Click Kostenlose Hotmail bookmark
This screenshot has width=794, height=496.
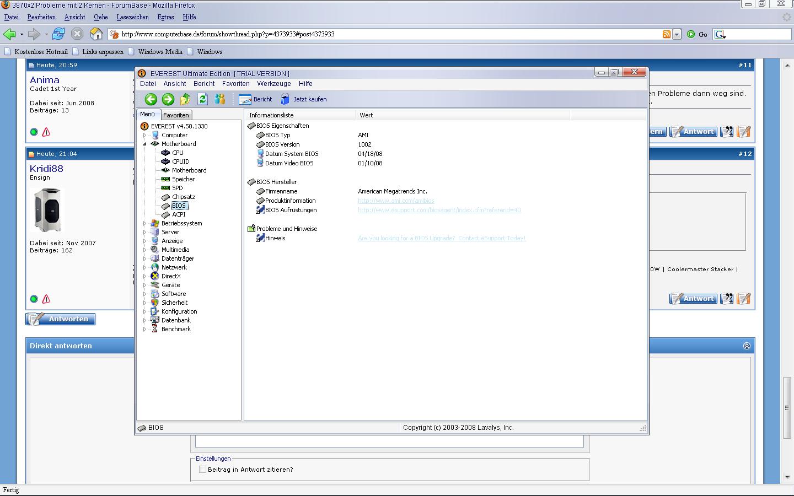(x=36, y=52)
